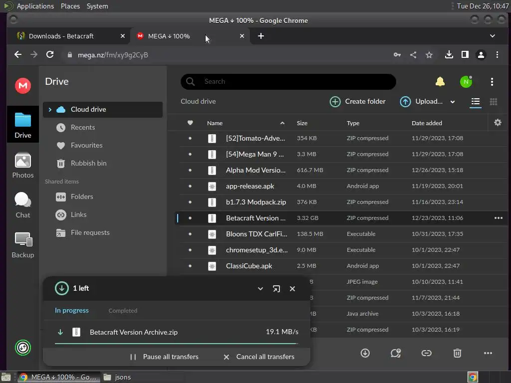
Task: Open Betacraft Version row three-dot menu
Action: coord(499,218)
